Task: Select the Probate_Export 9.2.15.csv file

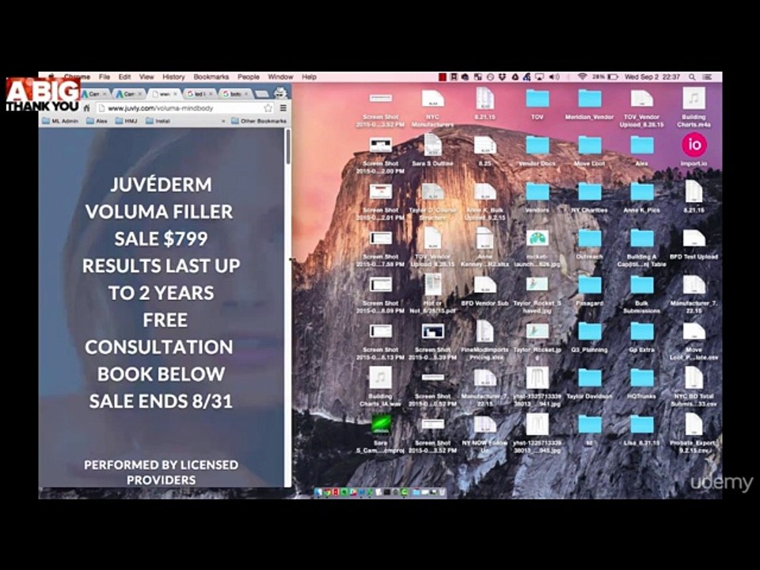Action: click(x=693, y=424)
